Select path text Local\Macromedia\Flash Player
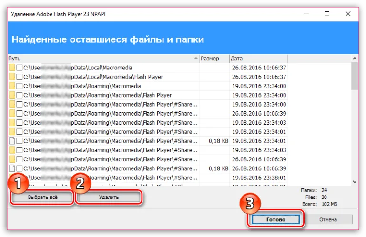 point(93,77)
